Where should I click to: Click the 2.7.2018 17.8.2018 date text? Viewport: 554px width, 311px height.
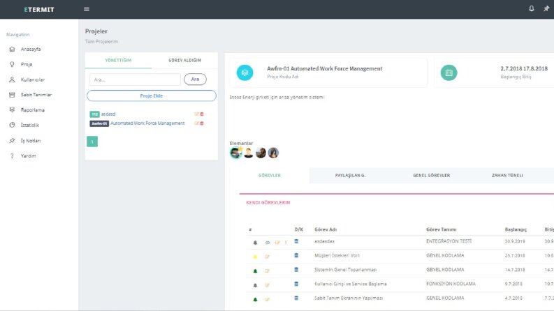click(524, 68)
